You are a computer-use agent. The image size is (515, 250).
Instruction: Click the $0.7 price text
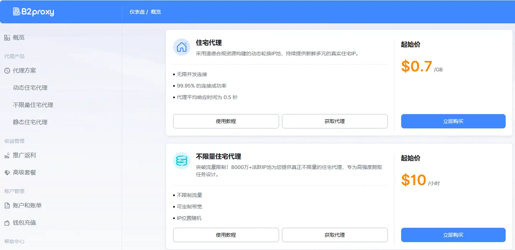point(417,66)
